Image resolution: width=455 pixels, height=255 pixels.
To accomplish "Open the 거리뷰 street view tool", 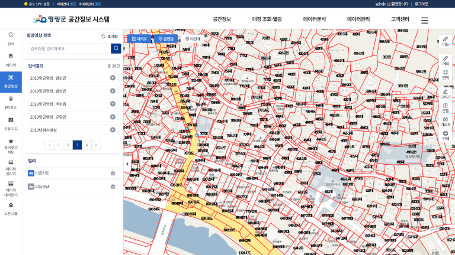I will (446, 121).
